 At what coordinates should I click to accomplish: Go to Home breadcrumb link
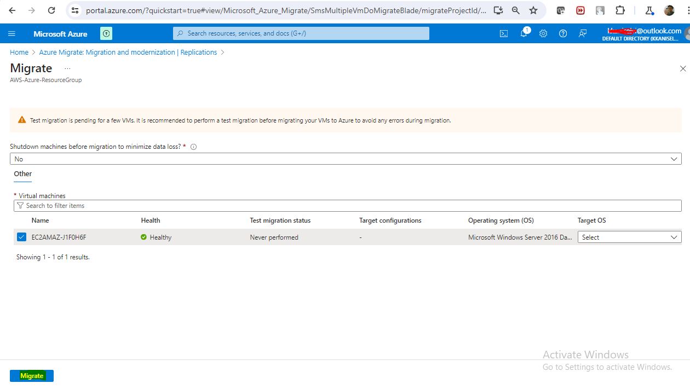click(x=19, y=52)
